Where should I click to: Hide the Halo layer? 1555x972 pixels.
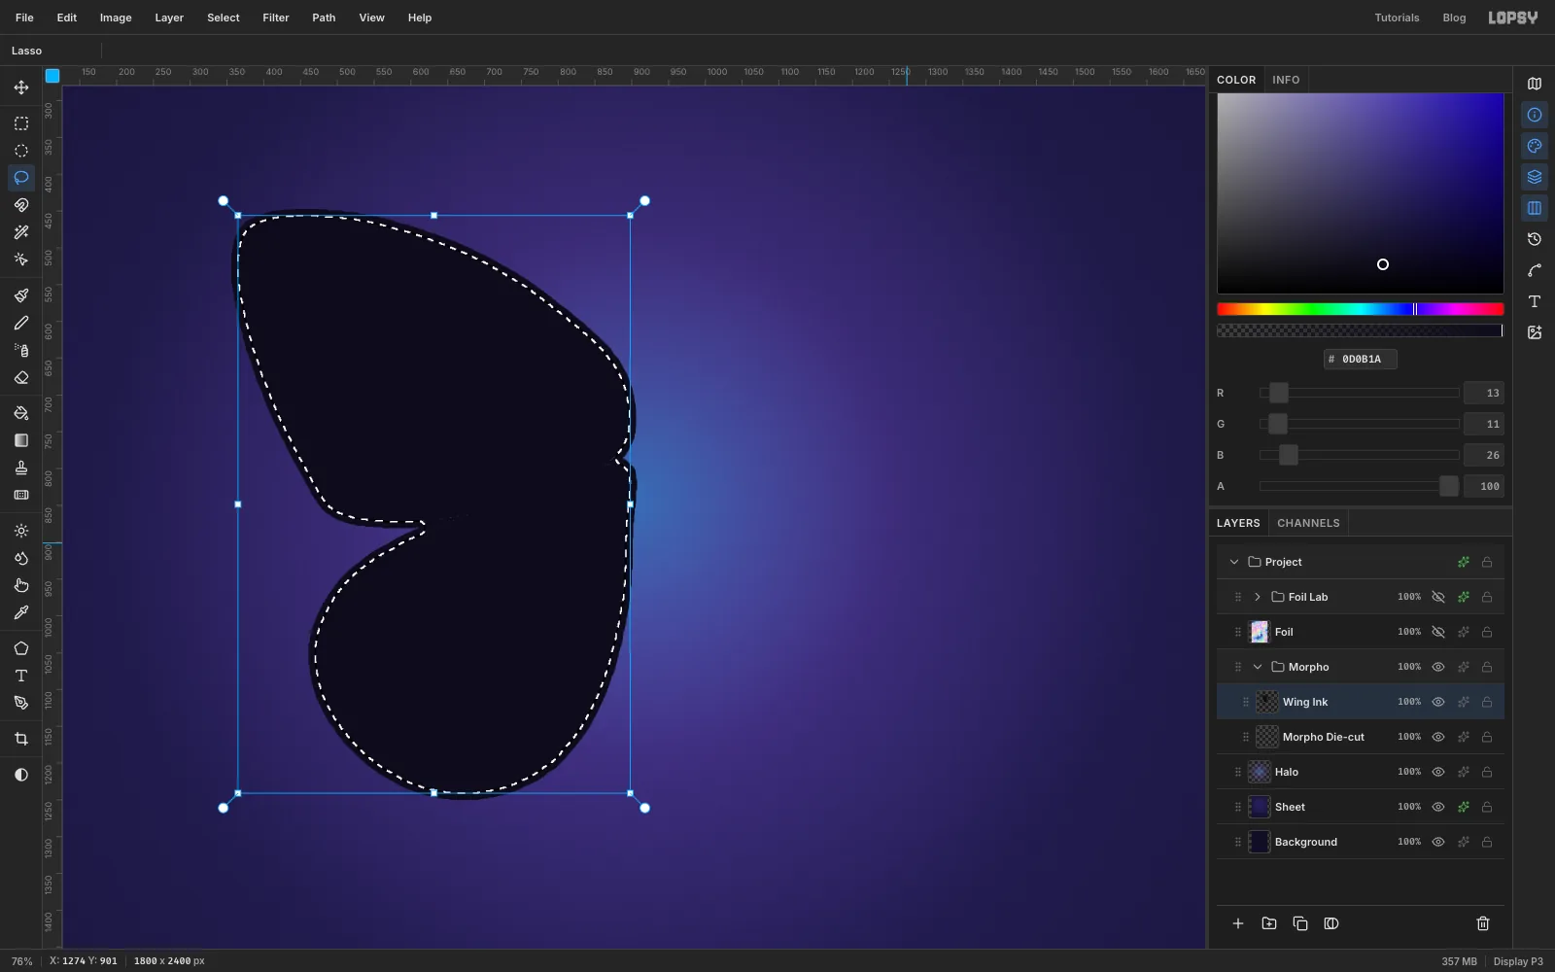pos(1438,772)
